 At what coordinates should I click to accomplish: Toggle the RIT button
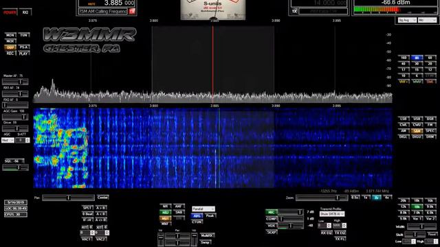pyautogui.click(x=85, y=227)
